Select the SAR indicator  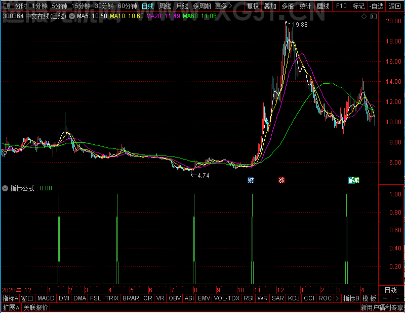tap(278, 298)
